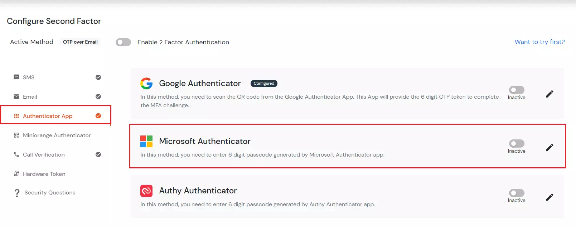The height and width of the screenshot is (227, 576).
Task: Click the Hardware Token icon
Action: [x=16, y=174]
